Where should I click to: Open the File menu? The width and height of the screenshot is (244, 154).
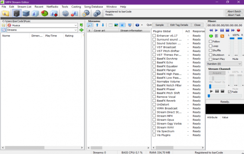[x=4, y=7]
